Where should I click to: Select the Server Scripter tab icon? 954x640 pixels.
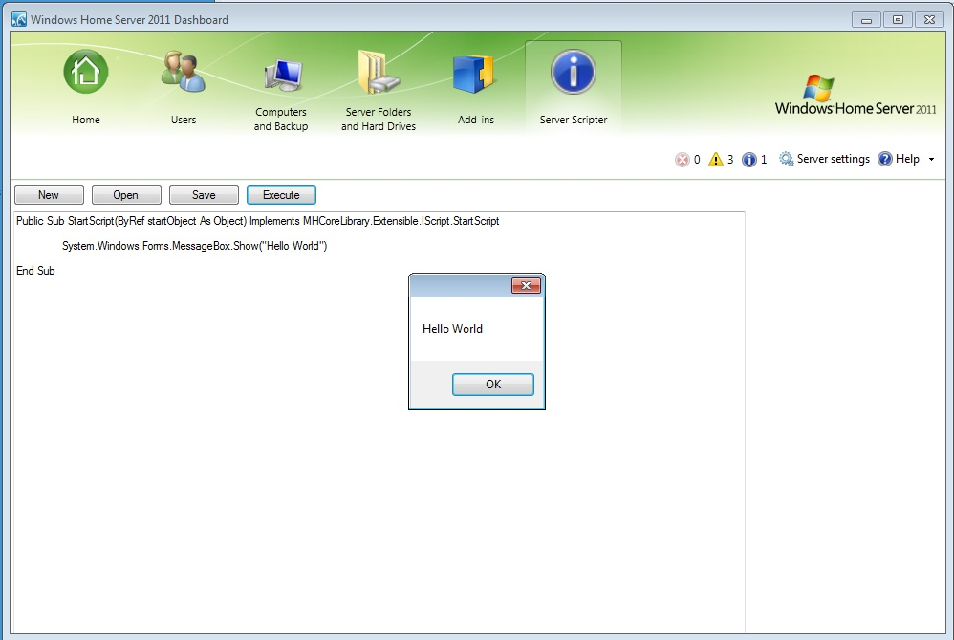(574, 72)
